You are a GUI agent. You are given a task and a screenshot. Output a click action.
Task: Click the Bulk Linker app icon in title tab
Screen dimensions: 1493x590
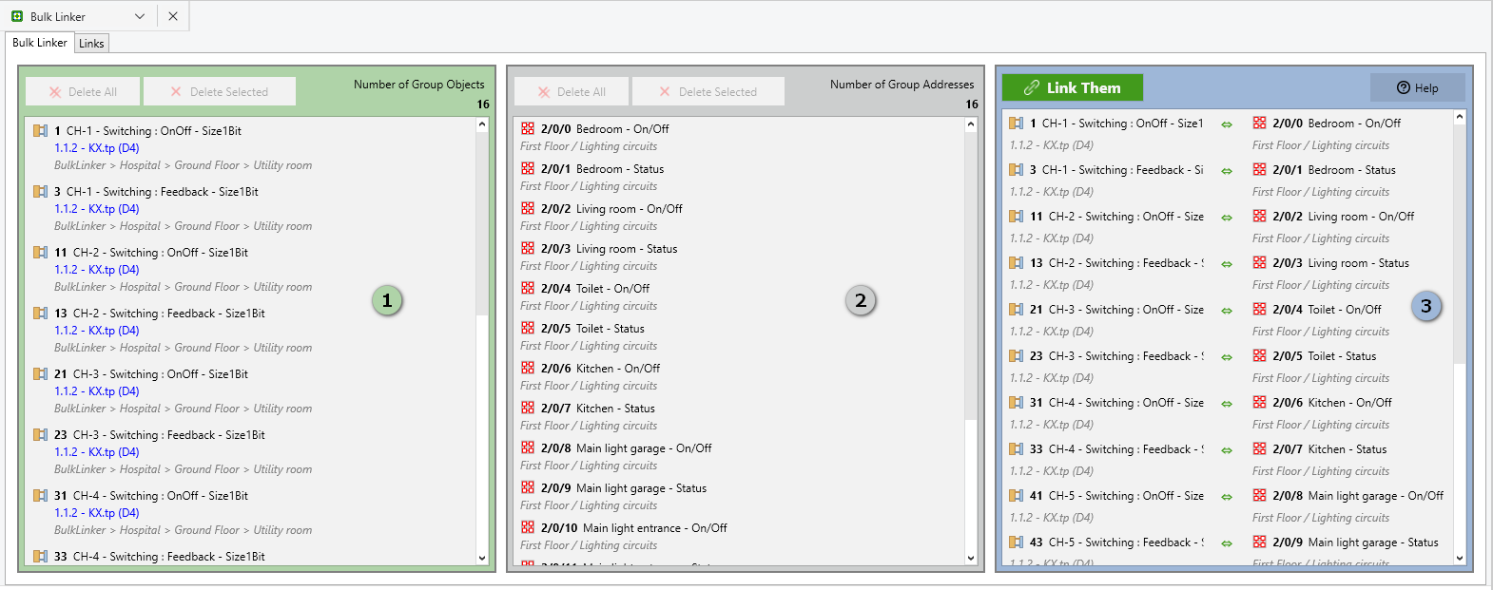point(17,16)
